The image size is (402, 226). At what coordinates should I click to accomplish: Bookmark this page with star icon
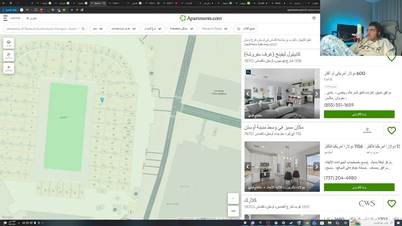72,10
